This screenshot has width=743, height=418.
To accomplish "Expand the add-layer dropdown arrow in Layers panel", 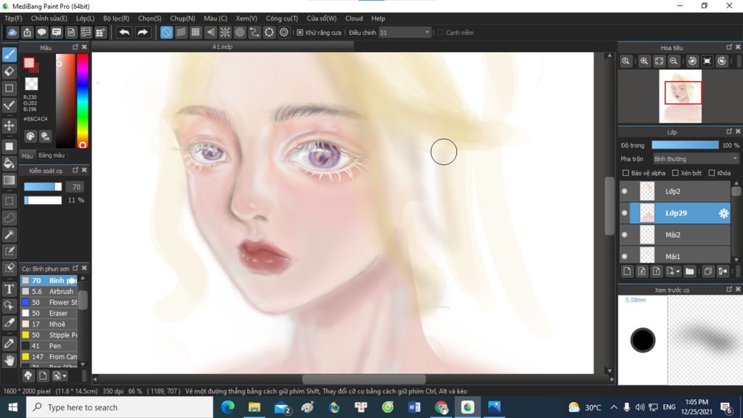I will [678, 271].
